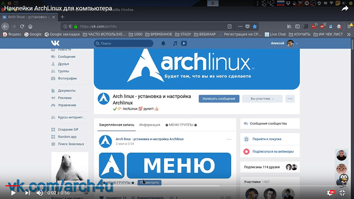Open the VK video player icon
354x199 pixels.
(184, 43)
